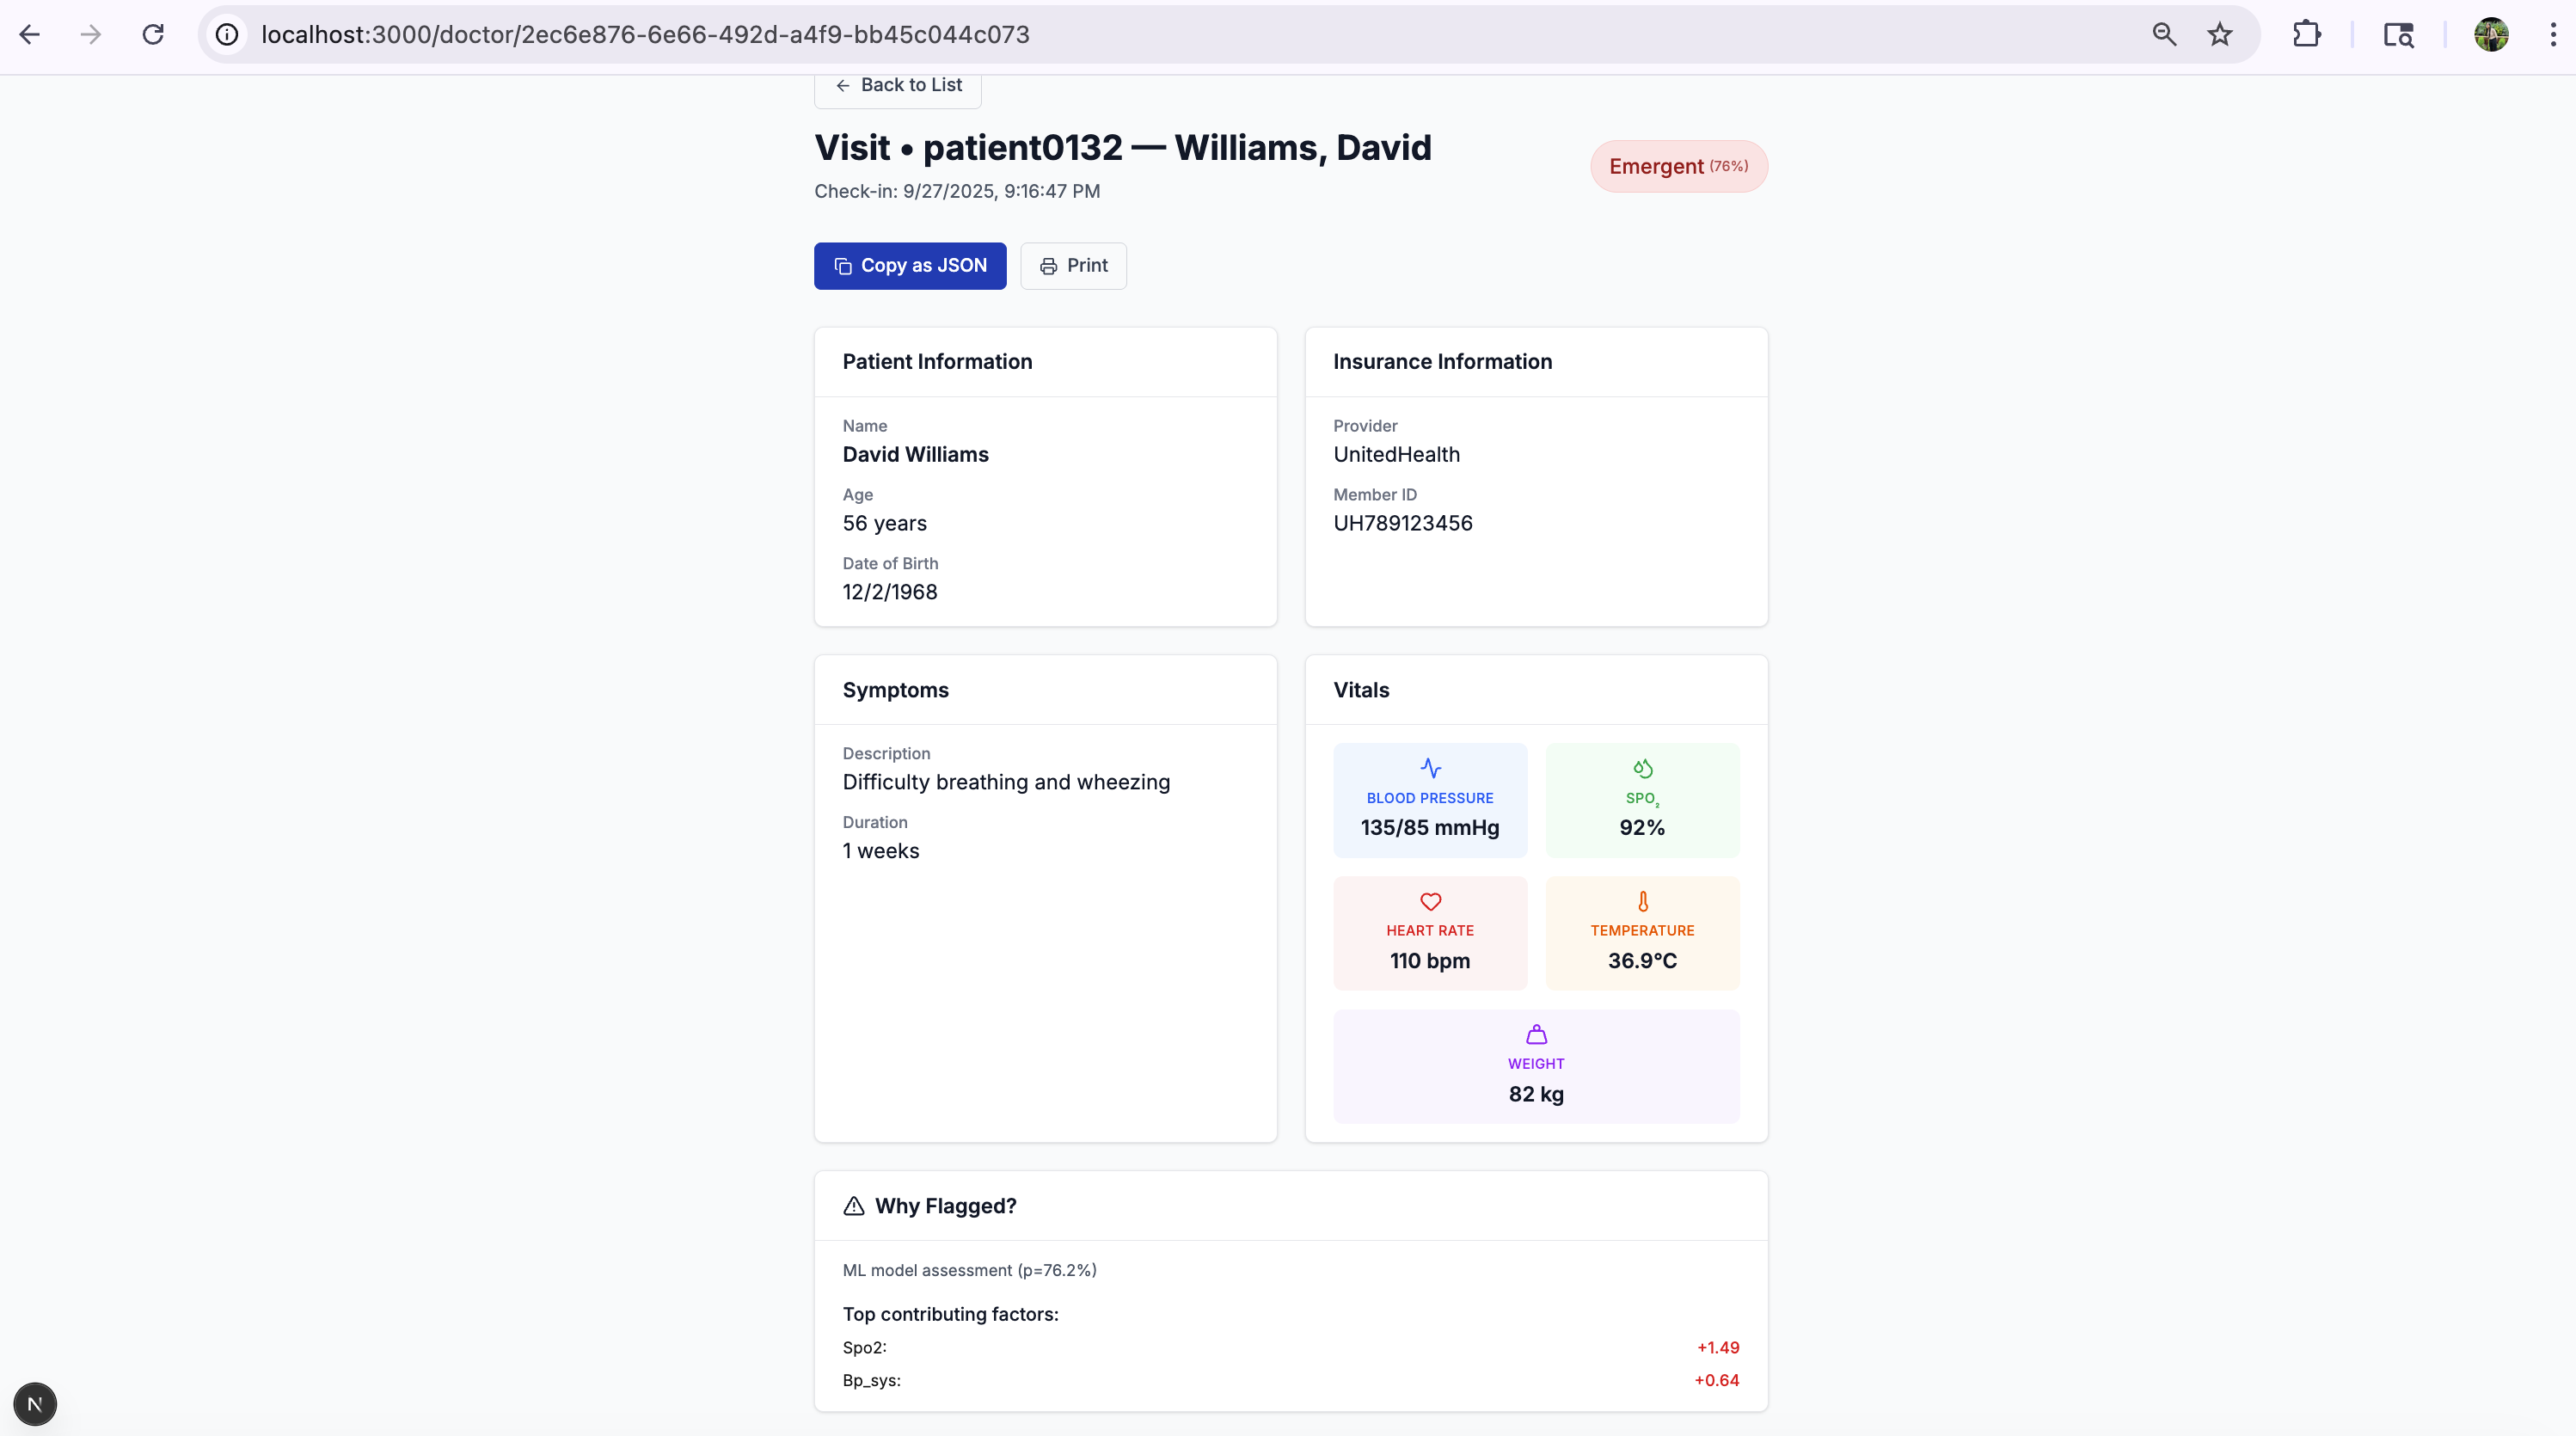
Task: Click the Weight vitals icon
Action: point(1536,1035)
